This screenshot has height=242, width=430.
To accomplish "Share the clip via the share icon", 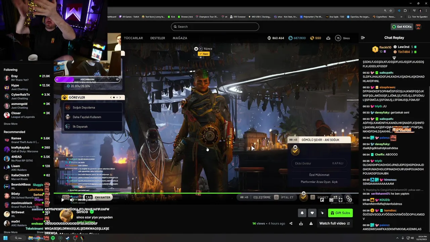I will coord(291,224).
